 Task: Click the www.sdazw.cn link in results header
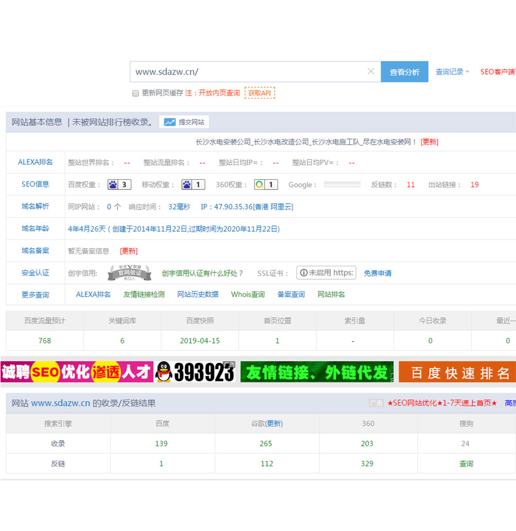[60, 403]
